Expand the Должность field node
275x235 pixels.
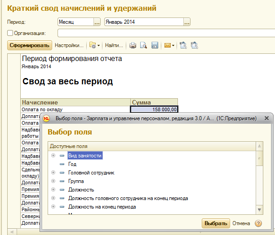point(53,190)
